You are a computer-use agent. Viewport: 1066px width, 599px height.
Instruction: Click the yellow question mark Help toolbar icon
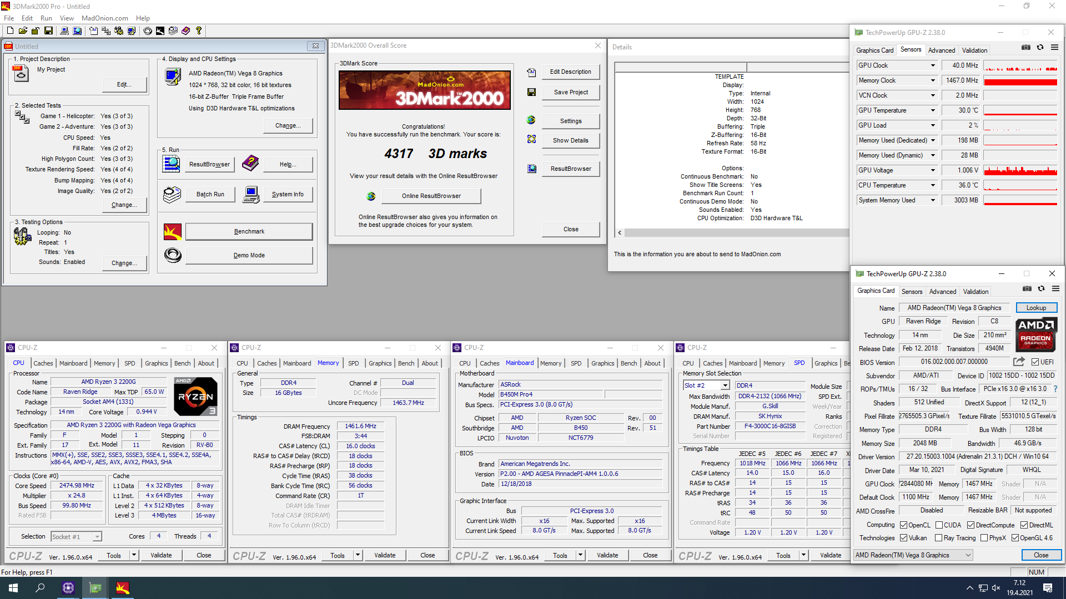click(199, 31)
